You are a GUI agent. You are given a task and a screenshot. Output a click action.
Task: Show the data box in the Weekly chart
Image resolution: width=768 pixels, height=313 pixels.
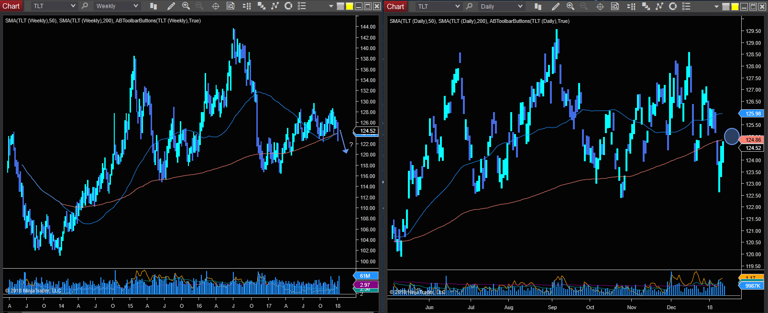click(x=230, y=6)
